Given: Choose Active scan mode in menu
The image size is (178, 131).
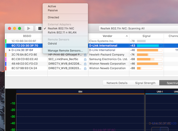Looking at the screenshot, I should point(52,6).
